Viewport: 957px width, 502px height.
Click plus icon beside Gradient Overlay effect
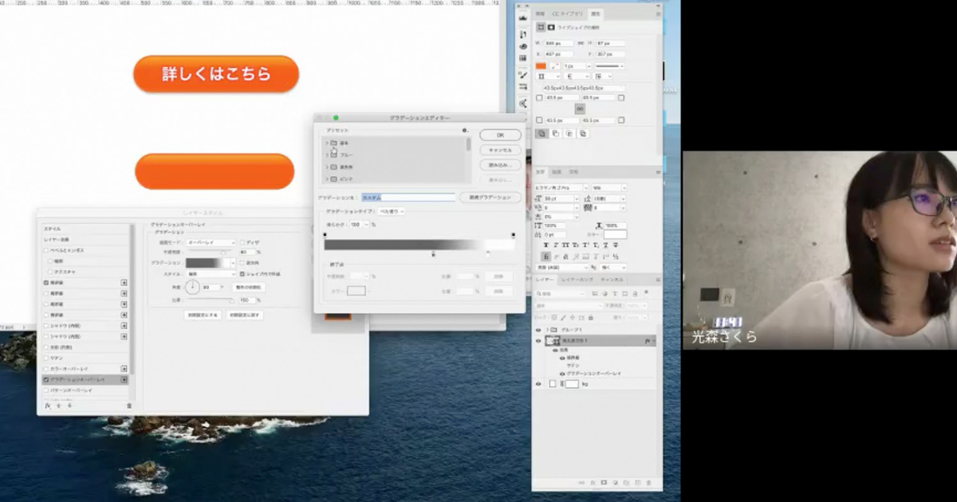[x=124, y=380]
